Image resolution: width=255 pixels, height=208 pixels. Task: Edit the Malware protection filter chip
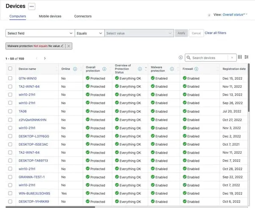coord(62,46)
